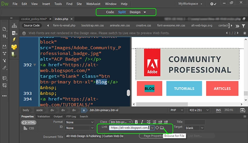
Task: Open the ID dropdown
Action: click(x=80, y=128)
